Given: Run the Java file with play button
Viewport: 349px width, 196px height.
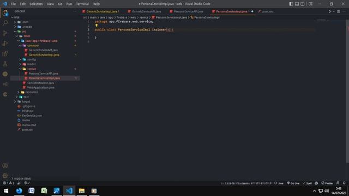Looking at the screenshot, I should 330,11.
